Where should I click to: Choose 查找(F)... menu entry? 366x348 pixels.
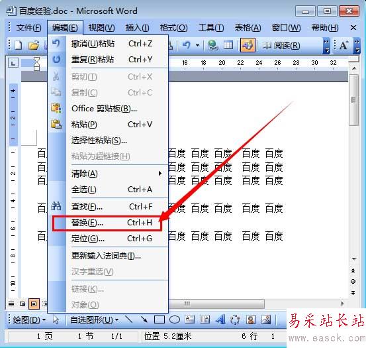(108, 207)
